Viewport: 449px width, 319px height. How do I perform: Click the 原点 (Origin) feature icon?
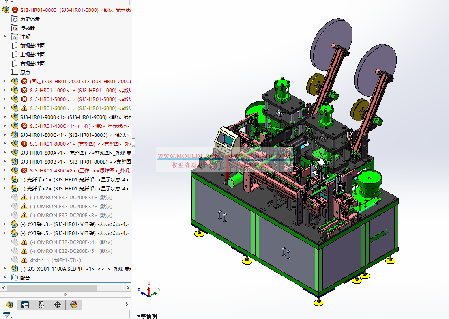[15, 72]
